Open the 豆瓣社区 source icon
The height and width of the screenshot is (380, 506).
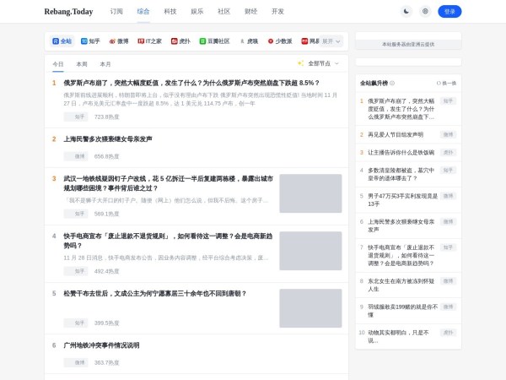click(202, 41)
